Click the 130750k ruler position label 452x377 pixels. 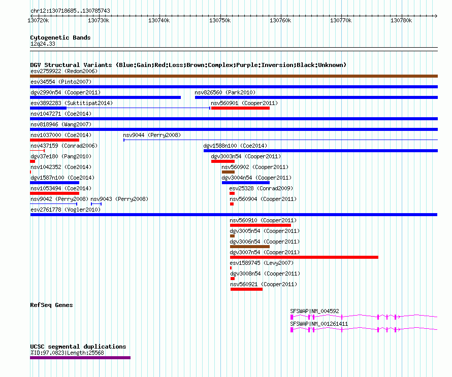tap(220, 20)
